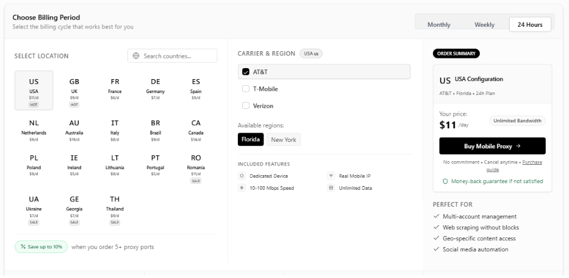Click the shield icon beside Money-back guarantee
The height and width of the screenshot is (278, 569).
(445, 181)
